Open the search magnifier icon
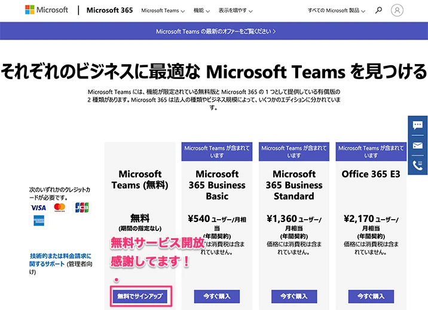The width and height of the screenshot is (428, 310). 378,10
